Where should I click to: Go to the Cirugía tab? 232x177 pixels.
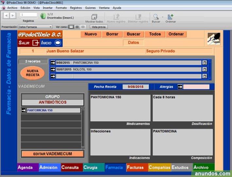[94, 168]
